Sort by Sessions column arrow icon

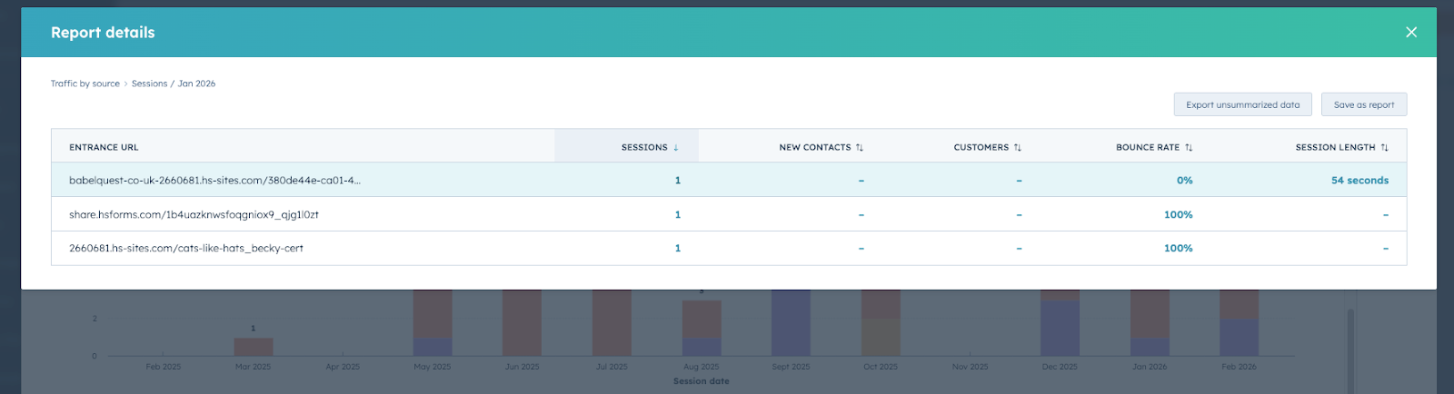[x=676, y=147]
